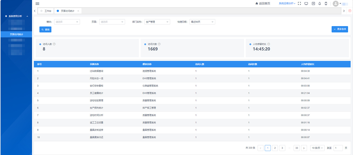
Task: Click the mobile phone icon in header
Action: click(x=326, y=4)
